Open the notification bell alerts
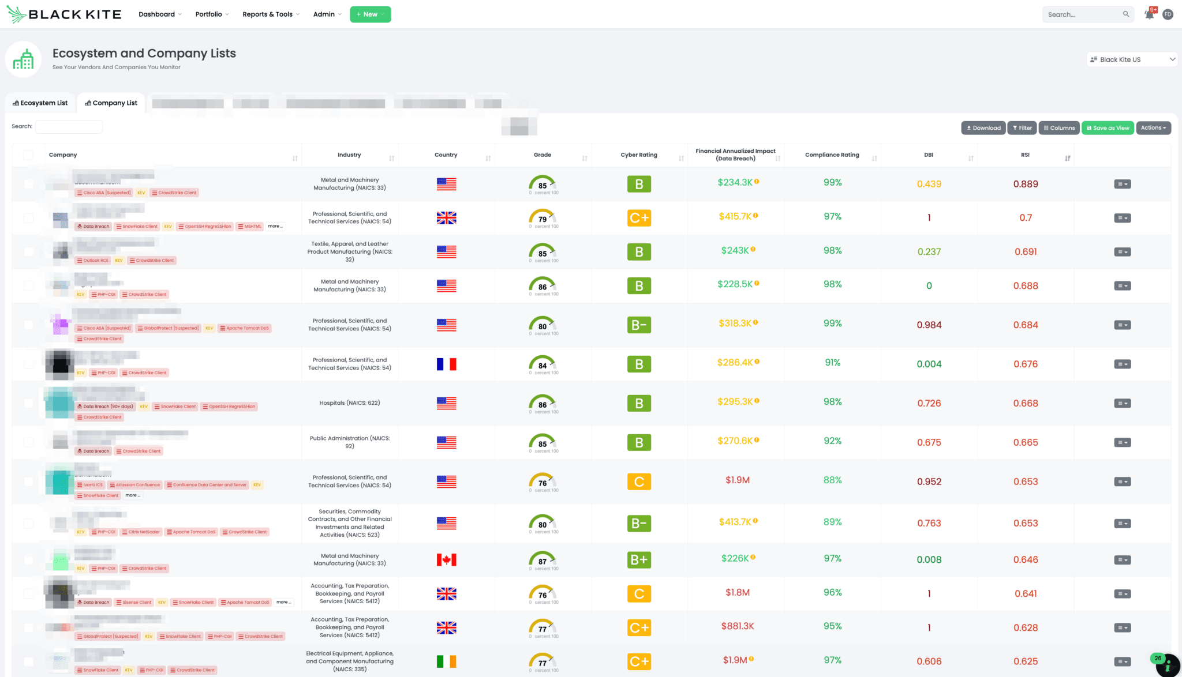The width and height of the screenshot is (1182, 677). coord(1149,14)
